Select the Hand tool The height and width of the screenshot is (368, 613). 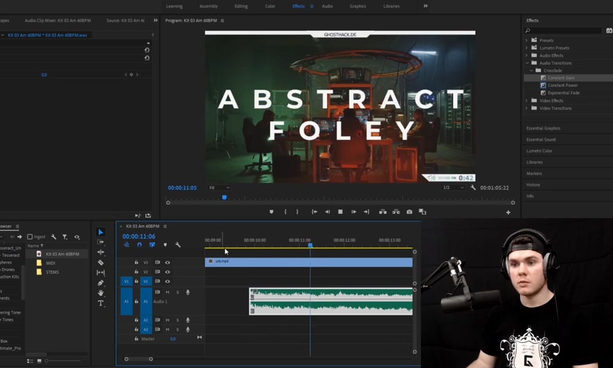101,293
